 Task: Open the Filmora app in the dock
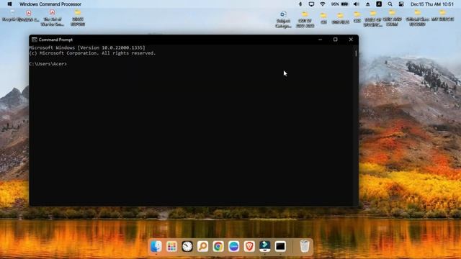coord(265,246)
